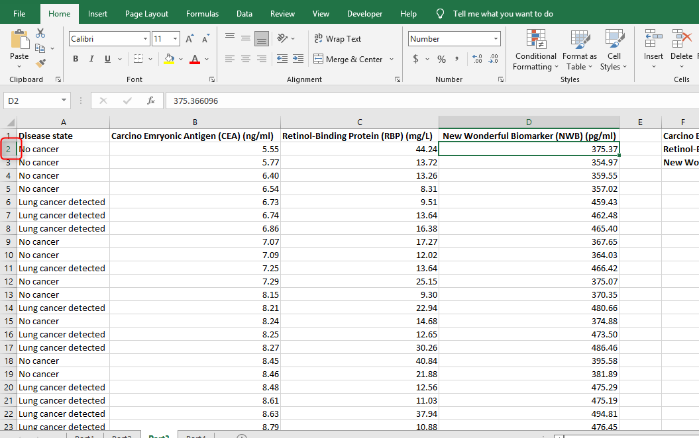Expand the Fill Color dropdown arrow
The height and width of the screenshot is (438, 699).
tap(180, 59)
